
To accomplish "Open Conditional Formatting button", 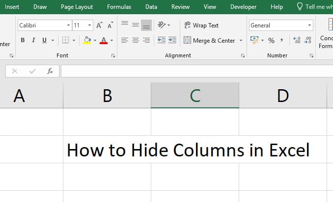I will tap(326, 34).
